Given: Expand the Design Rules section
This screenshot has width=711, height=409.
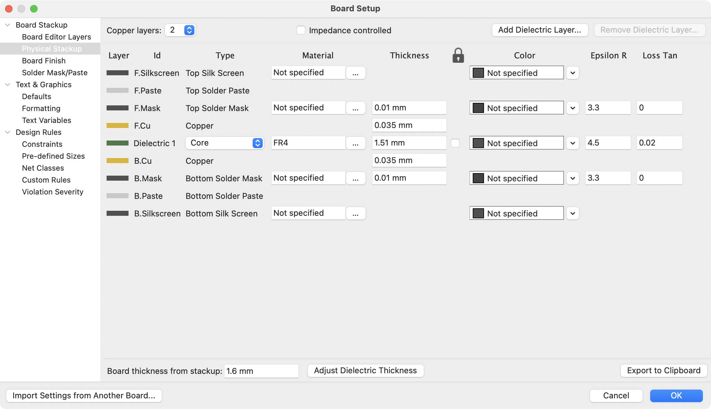Looking at the screenshot, I should [x=8, y=132].
